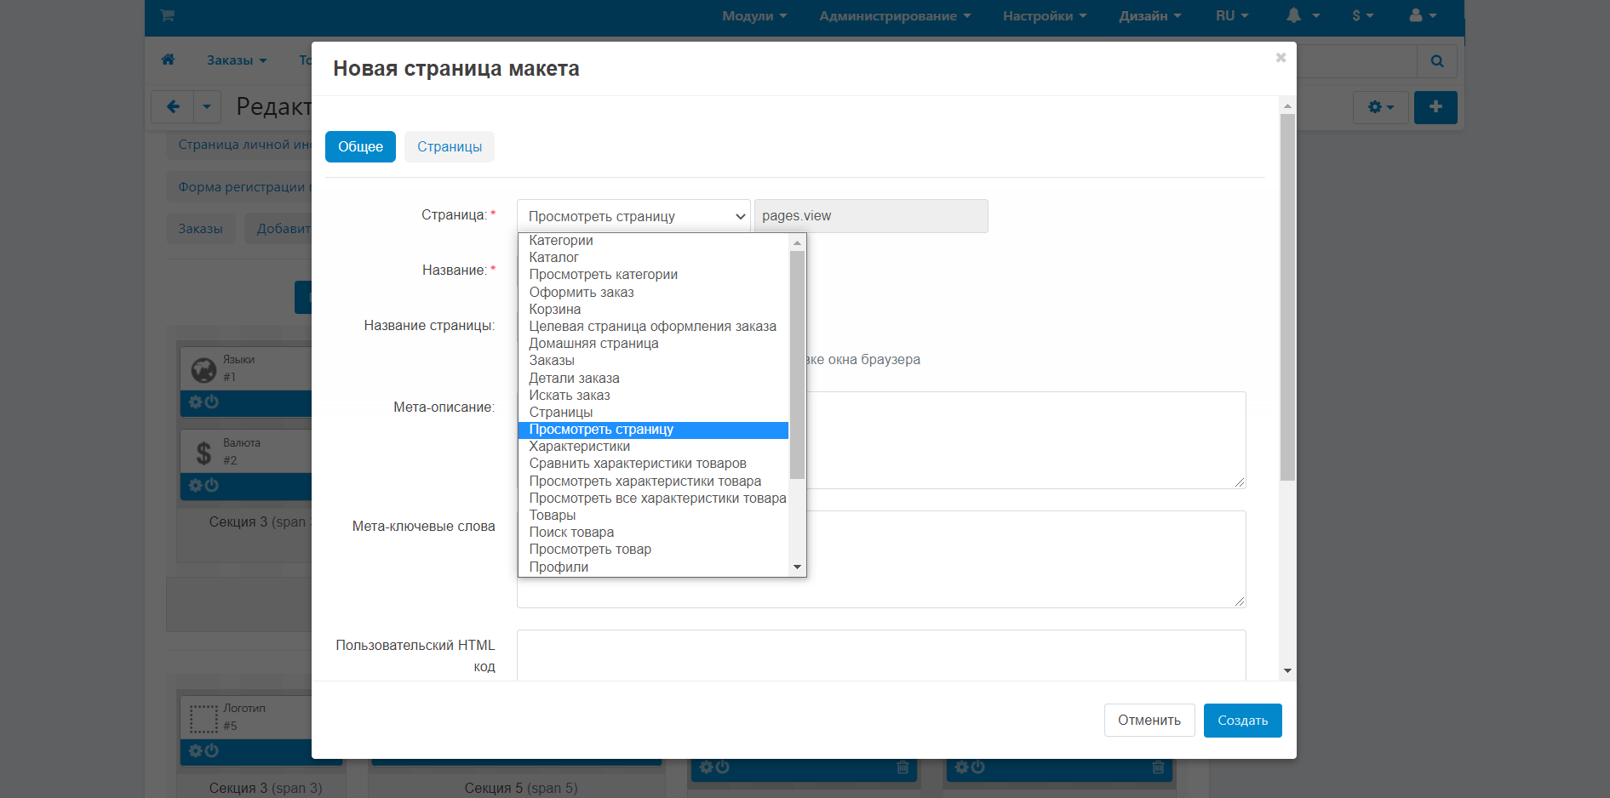Collapse the Страница select dropdown

pyautogui.click(x=633, y=216)
